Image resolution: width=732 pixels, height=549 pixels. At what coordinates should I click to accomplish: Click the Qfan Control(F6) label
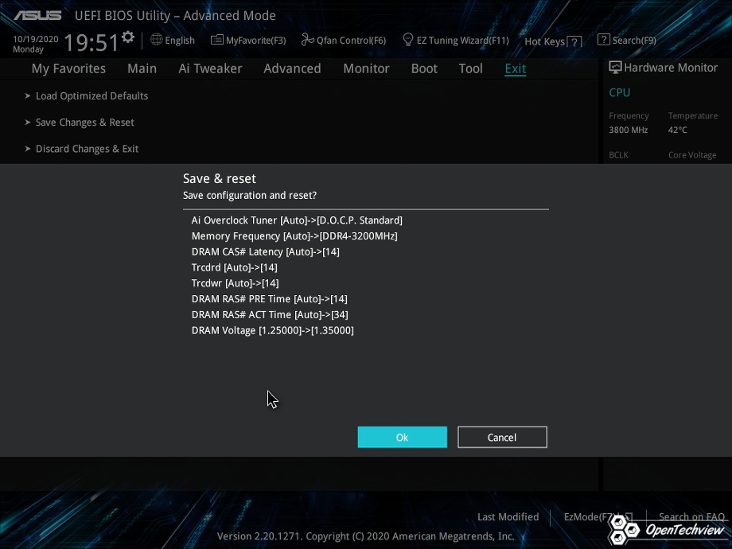pyautogui.click(x=352, y=41)
